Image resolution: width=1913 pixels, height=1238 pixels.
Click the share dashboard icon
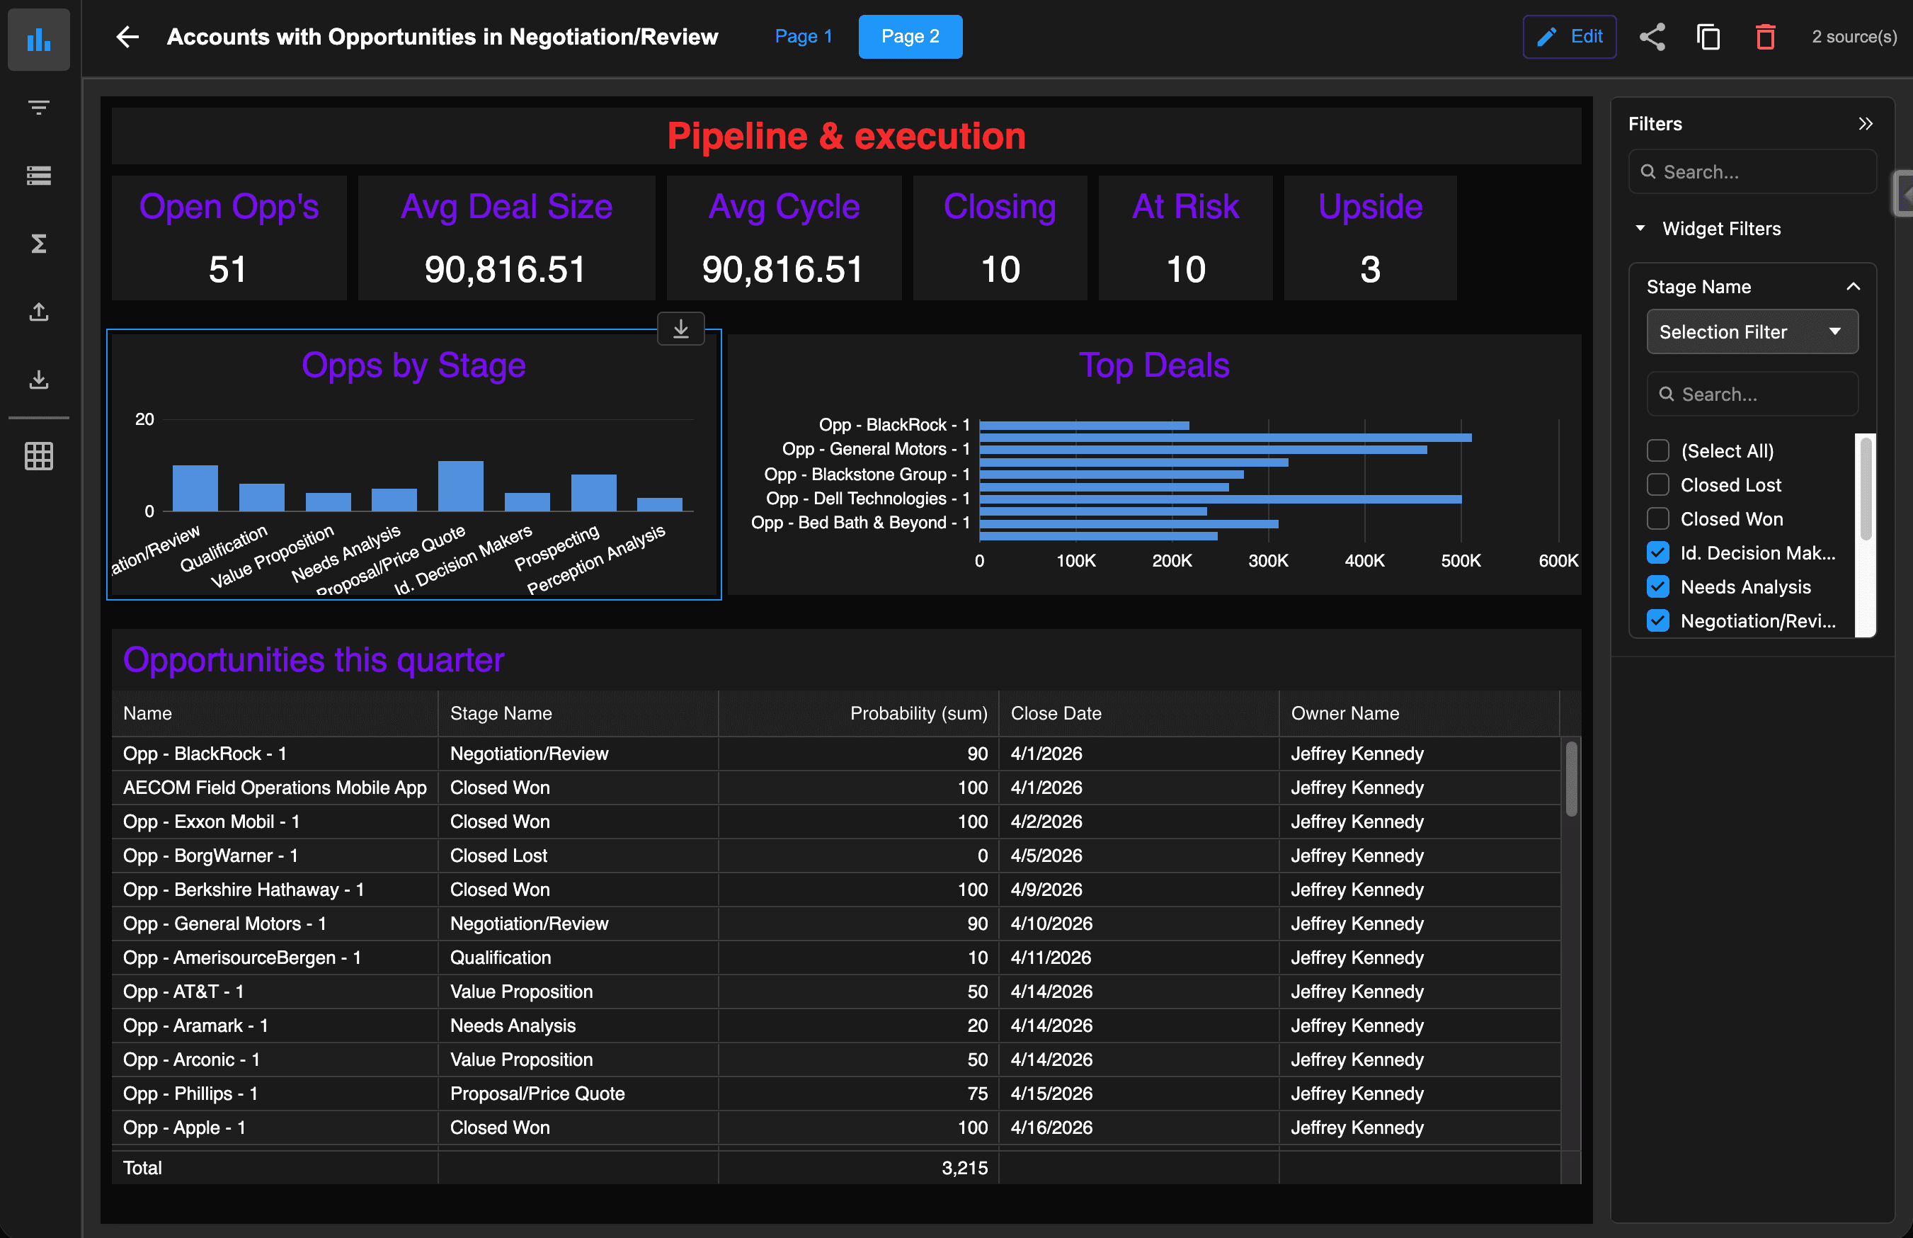coord(1652,37)
